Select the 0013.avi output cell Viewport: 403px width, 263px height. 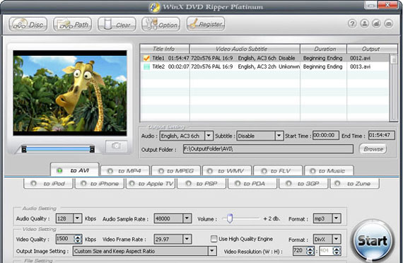pos(360,67)
